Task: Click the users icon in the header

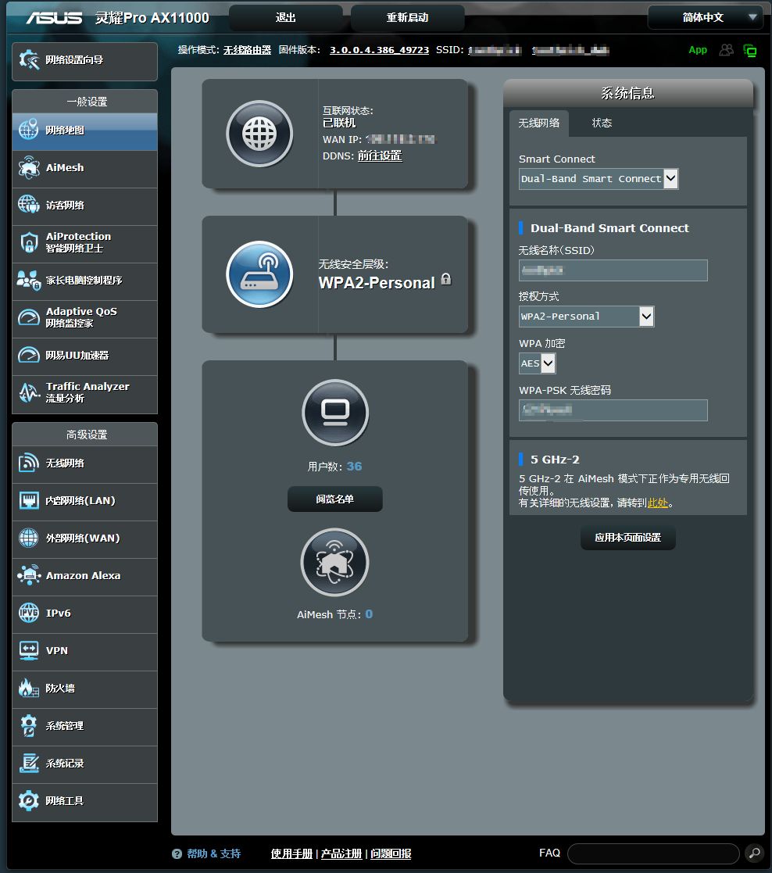Action: tap(726, 50)
